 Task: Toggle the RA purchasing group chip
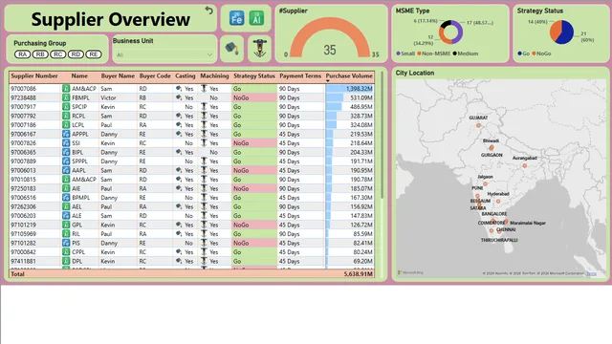pos(22,54)
